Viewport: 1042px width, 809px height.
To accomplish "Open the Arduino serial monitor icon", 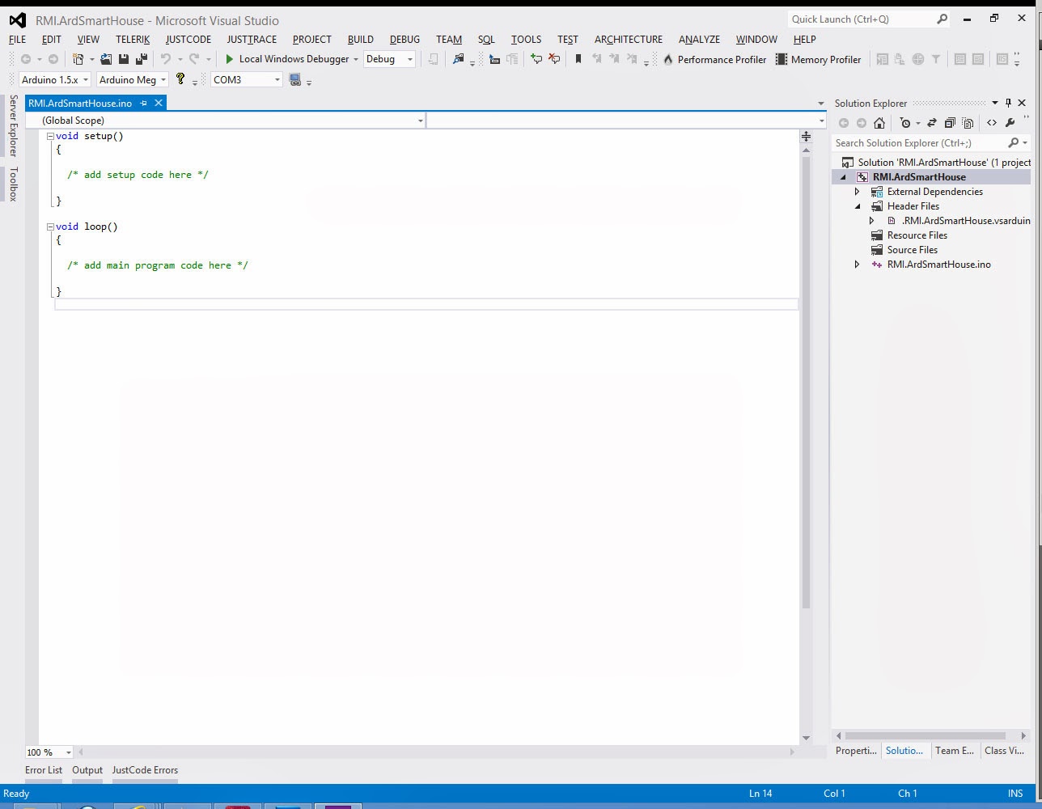I will (x=295, y=79).
